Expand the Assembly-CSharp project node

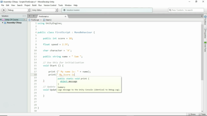tap(3, 23)
